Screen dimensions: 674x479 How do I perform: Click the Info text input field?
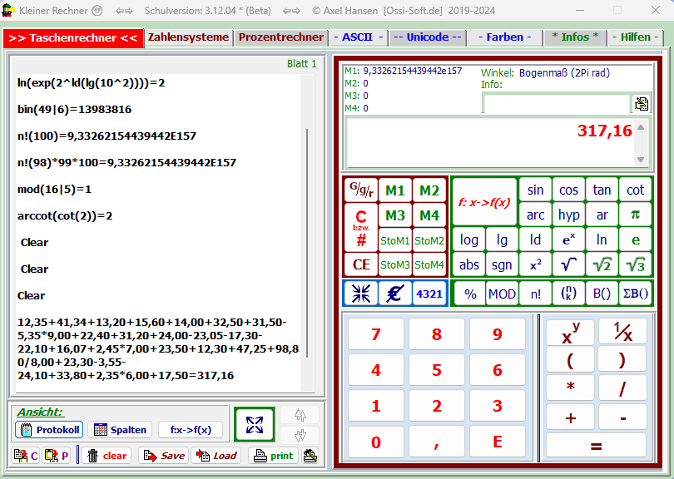pyautogui.click(x=555, y=104)
